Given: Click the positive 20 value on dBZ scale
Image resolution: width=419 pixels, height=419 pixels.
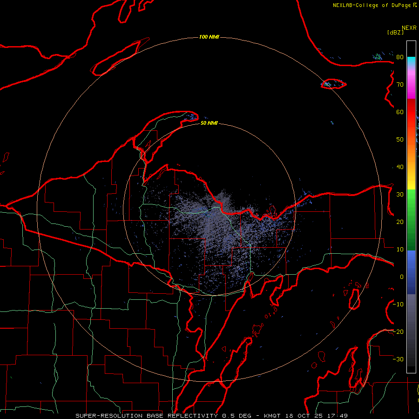Looking at the screenshot, I should tap(400, 222).
